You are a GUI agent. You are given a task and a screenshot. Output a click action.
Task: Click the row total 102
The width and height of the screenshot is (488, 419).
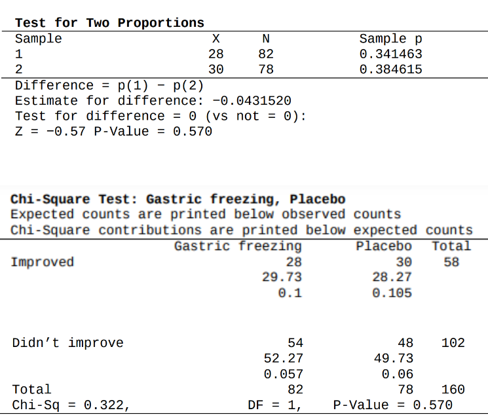click(x=453, y=343)
